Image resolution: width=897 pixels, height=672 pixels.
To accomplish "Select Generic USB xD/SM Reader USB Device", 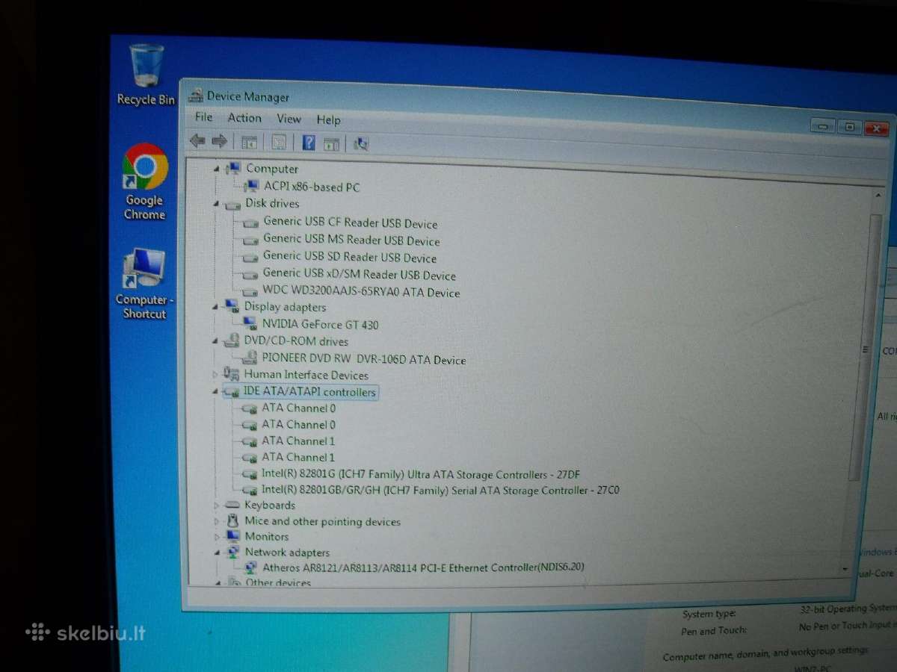I will pyautogui.click(x=360, y=274).
